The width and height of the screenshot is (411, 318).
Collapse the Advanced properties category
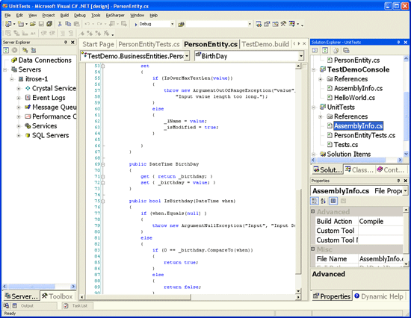click(312, 211)
